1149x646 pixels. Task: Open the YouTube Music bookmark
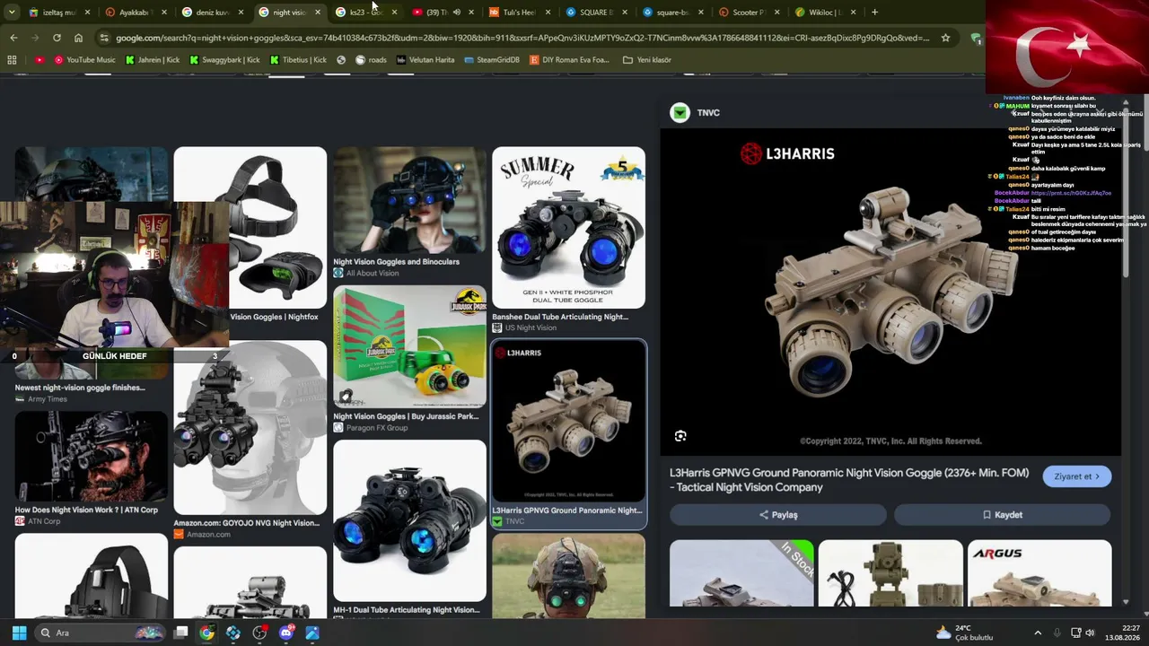click(x=84, y=60)
